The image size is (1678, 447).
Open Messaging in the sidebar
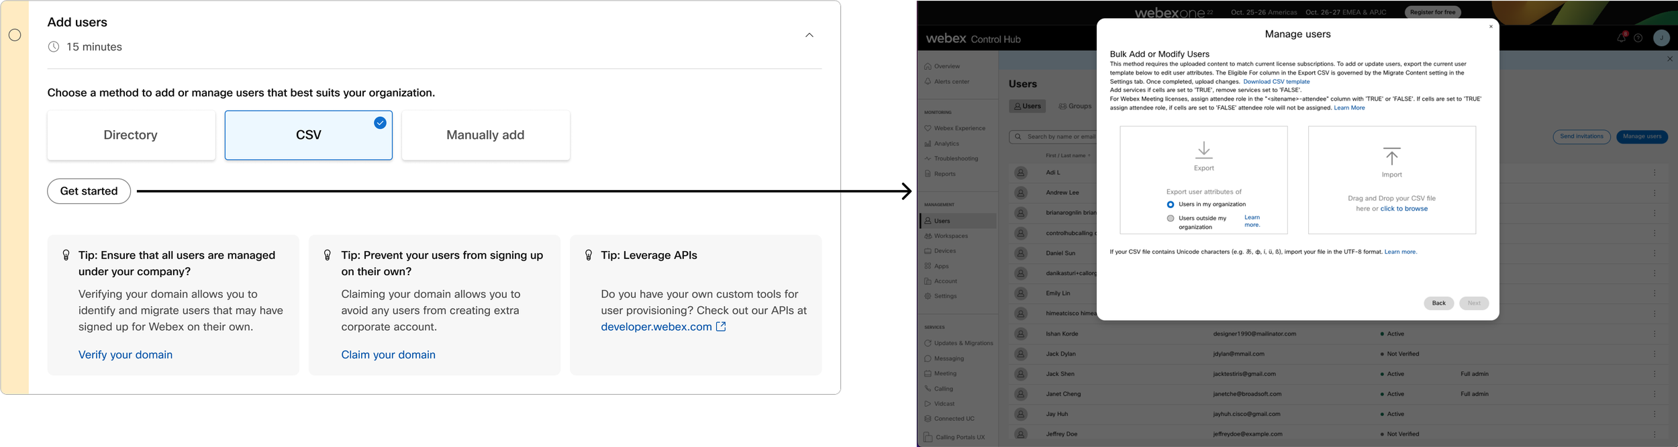[944, 358]
